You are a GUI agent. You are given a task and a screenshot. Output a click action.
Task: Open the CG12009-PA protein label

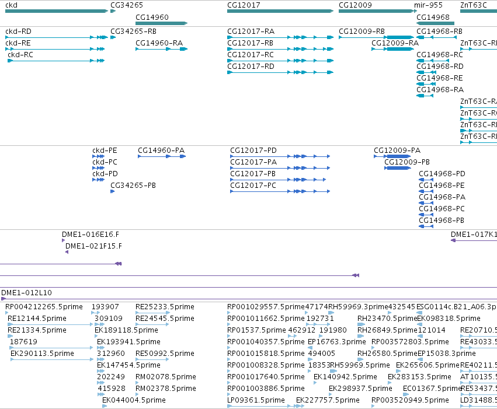click(x=397, y=151)
